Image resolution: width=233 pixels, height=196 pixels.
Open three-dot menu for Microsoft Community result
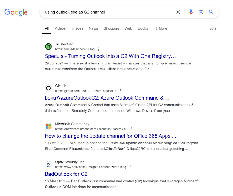[x=131, y=129]
